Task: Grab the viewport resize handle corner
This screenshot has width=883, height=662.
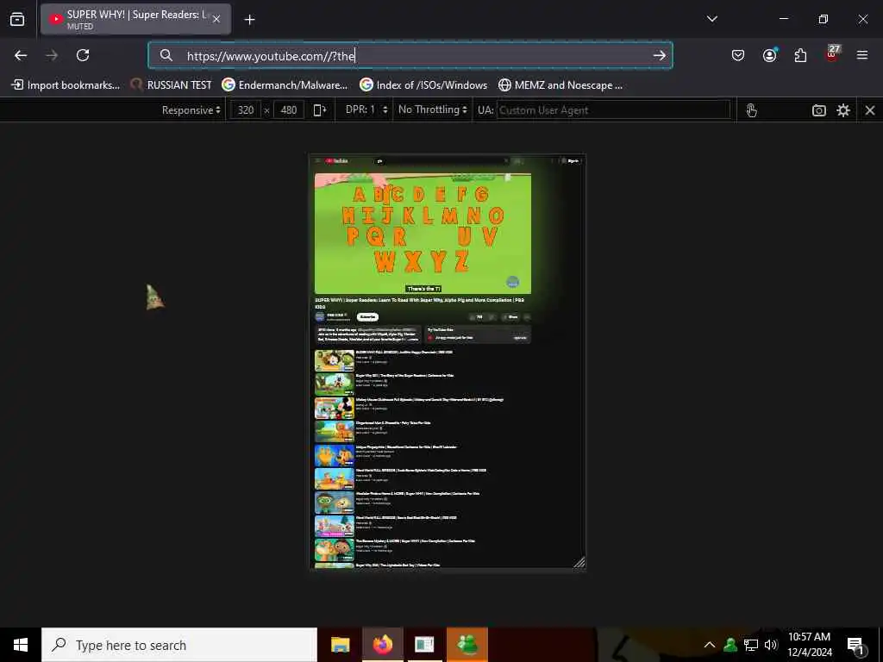Action: pyautogui.click(x=579, y=562)
